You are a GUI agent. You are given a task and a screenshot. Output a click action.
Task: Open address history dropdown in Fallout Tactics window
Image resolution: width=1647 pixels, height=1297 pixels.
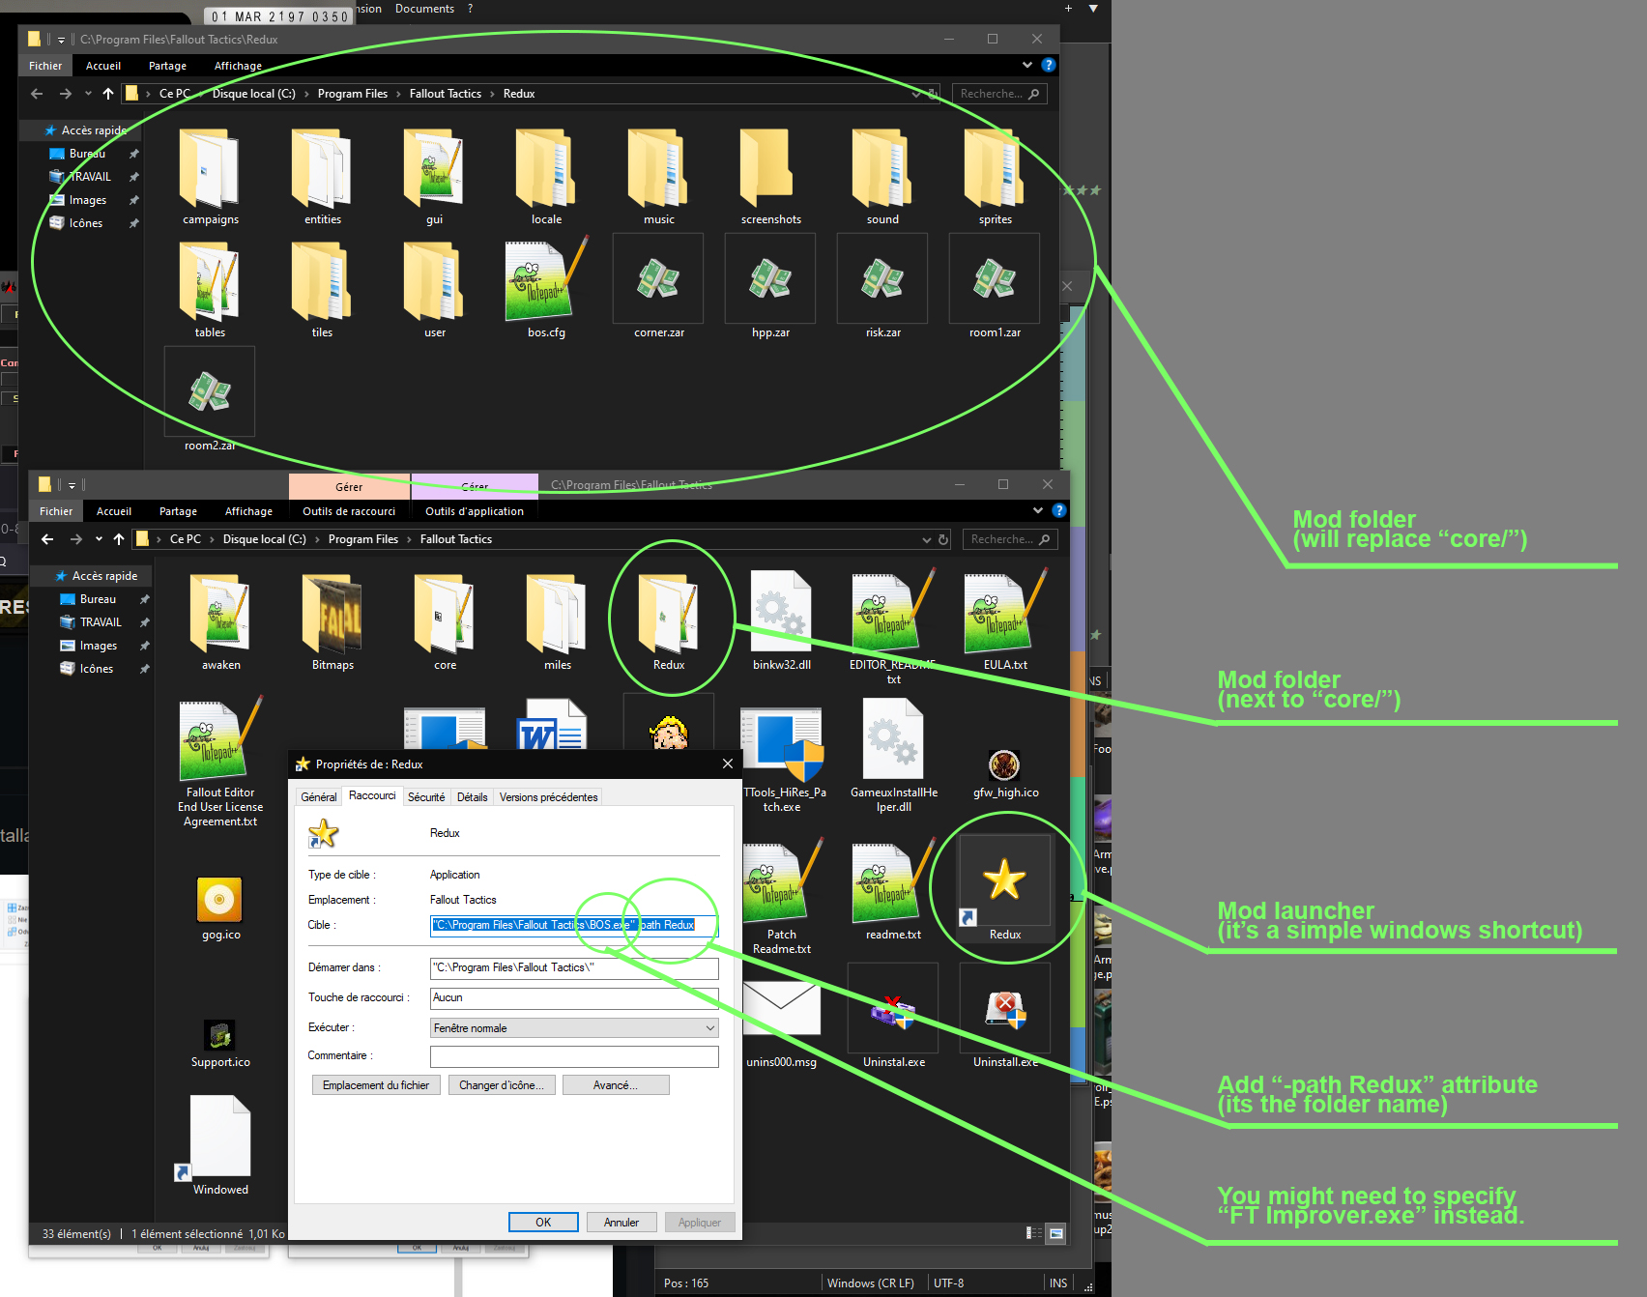(x=926, y=539)
